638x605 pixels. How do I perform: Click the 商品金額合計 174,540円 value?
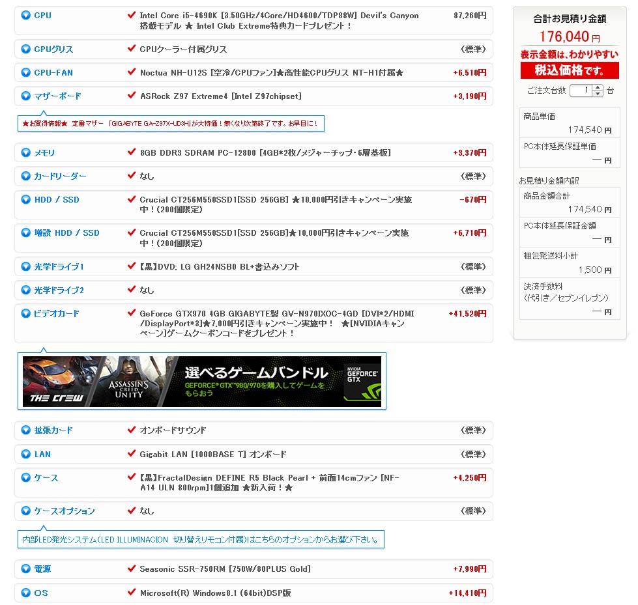coord(590,210)
